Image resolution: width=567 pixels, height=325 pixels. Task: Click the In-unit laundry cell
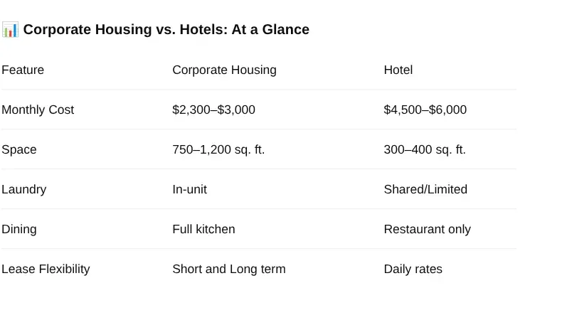coord(189,189)
